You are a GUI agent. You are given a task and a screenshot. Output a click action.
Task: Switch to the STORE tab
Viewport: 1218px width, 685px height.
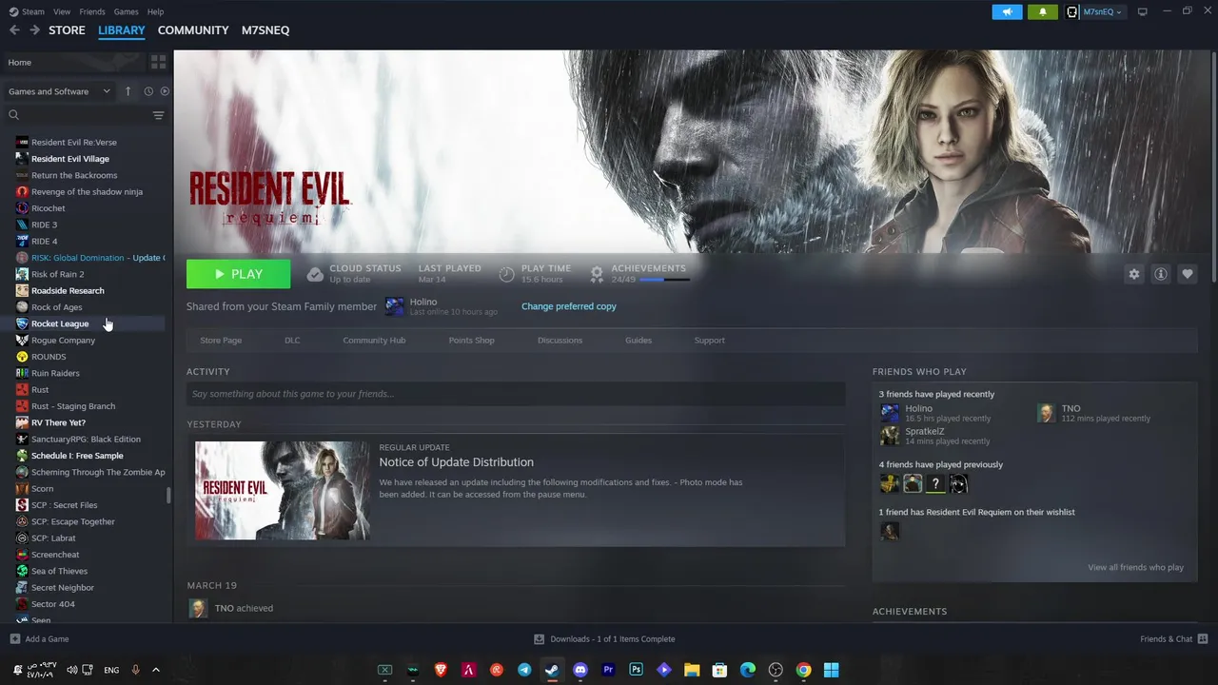(67, 30)
